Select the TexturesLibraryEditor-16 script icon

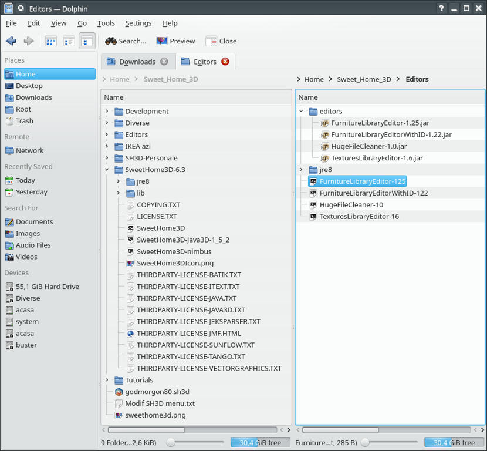[313, 216]
